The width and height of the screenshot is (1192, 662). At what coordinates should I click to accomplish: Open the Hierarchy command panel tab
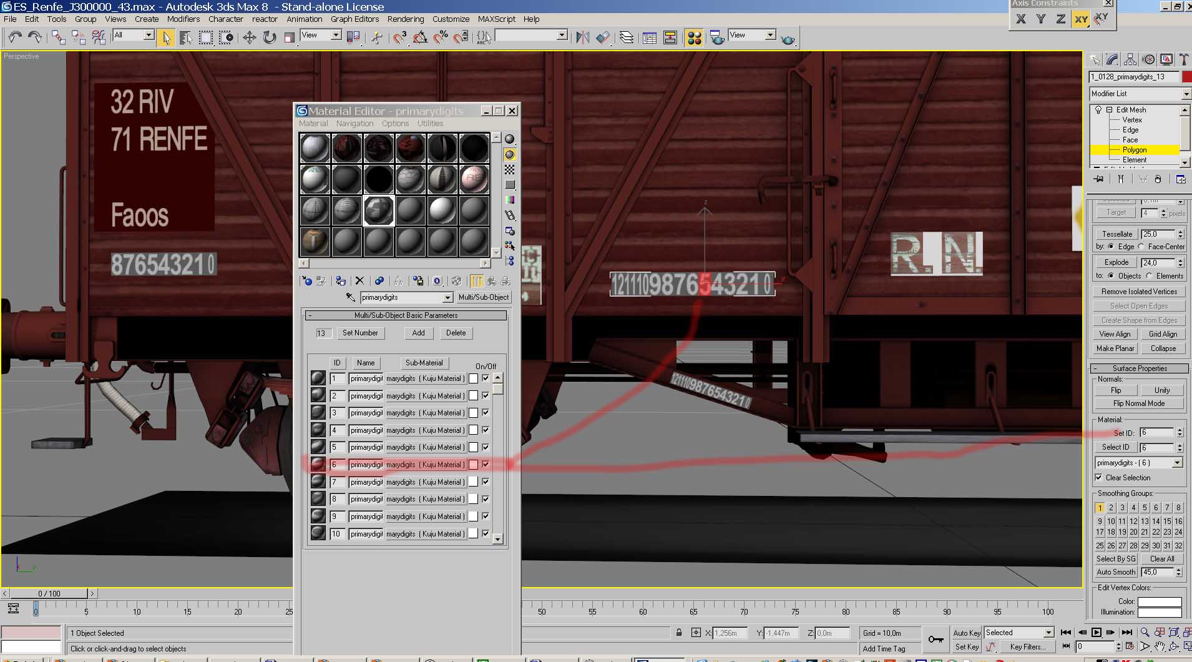[1130, 59]
